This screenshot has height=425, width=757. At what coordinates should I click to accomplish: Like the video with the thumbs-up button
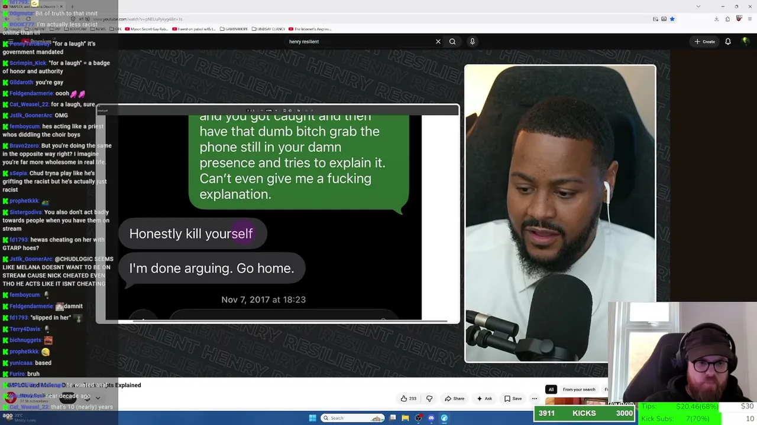(x=409, y=398)
